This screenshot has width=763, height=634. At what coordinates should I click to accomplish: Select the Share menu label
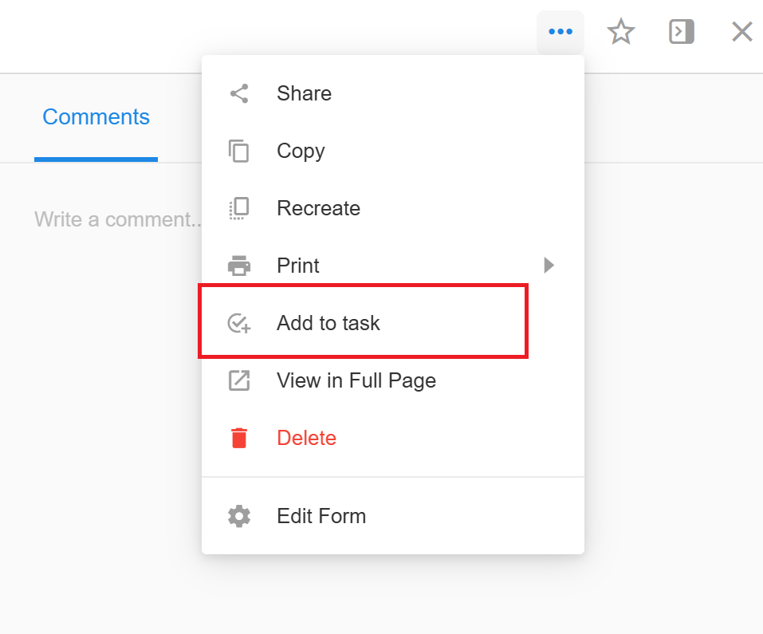[304, 93]
